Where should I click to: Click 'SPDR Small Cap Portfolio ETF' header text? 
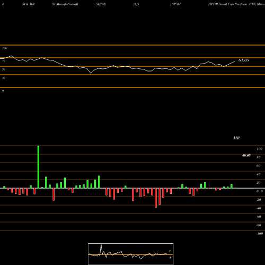pos(232,4)
